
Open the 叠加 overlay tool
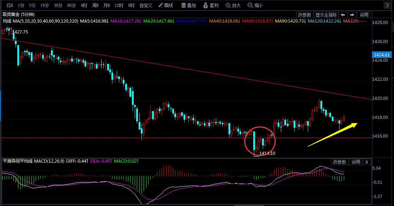pos(189,5)
